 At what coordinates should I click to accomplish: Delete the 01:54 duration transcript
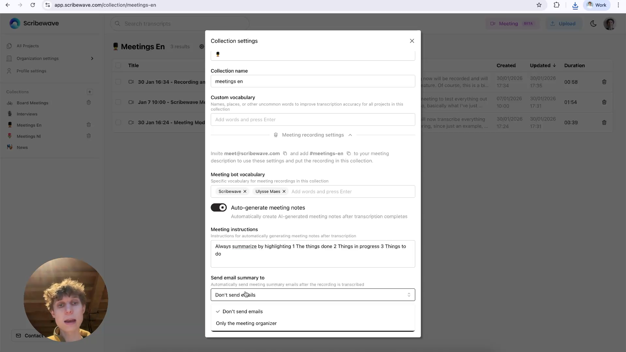[x=604, y=102]
